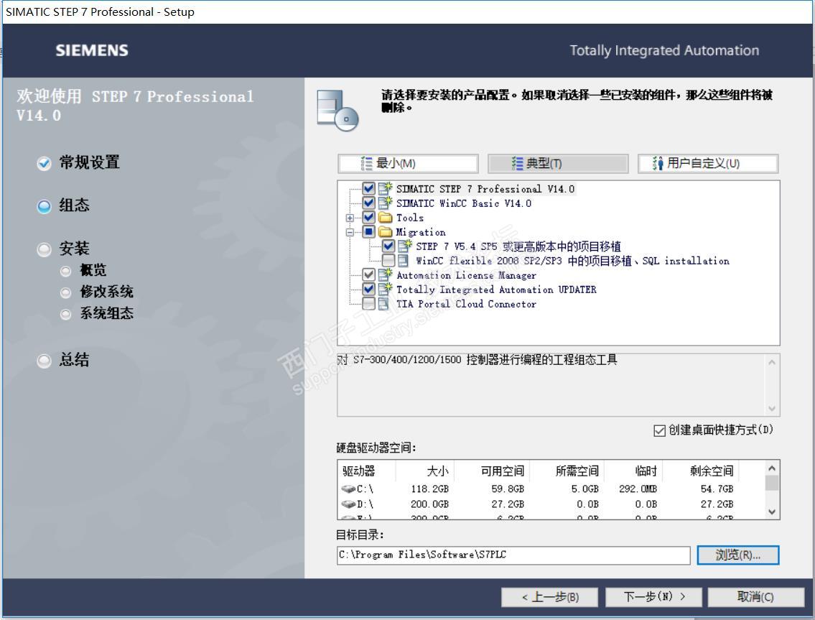Collapse the Migration tree node

tap(350, 232)
